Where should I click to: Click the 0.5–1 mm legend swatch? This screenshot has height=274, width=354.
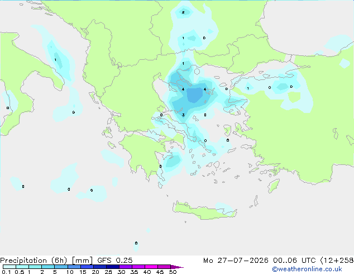tap(22, 267)
